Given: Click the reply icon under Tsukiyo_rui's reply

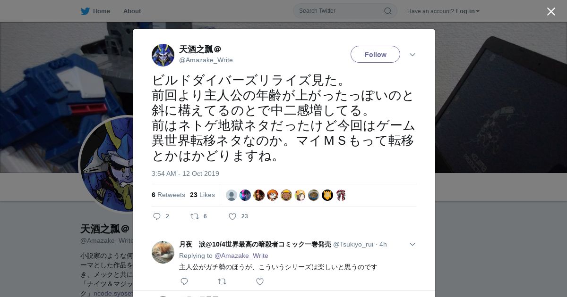Looking at the screenshot, I should pos(184,281).
